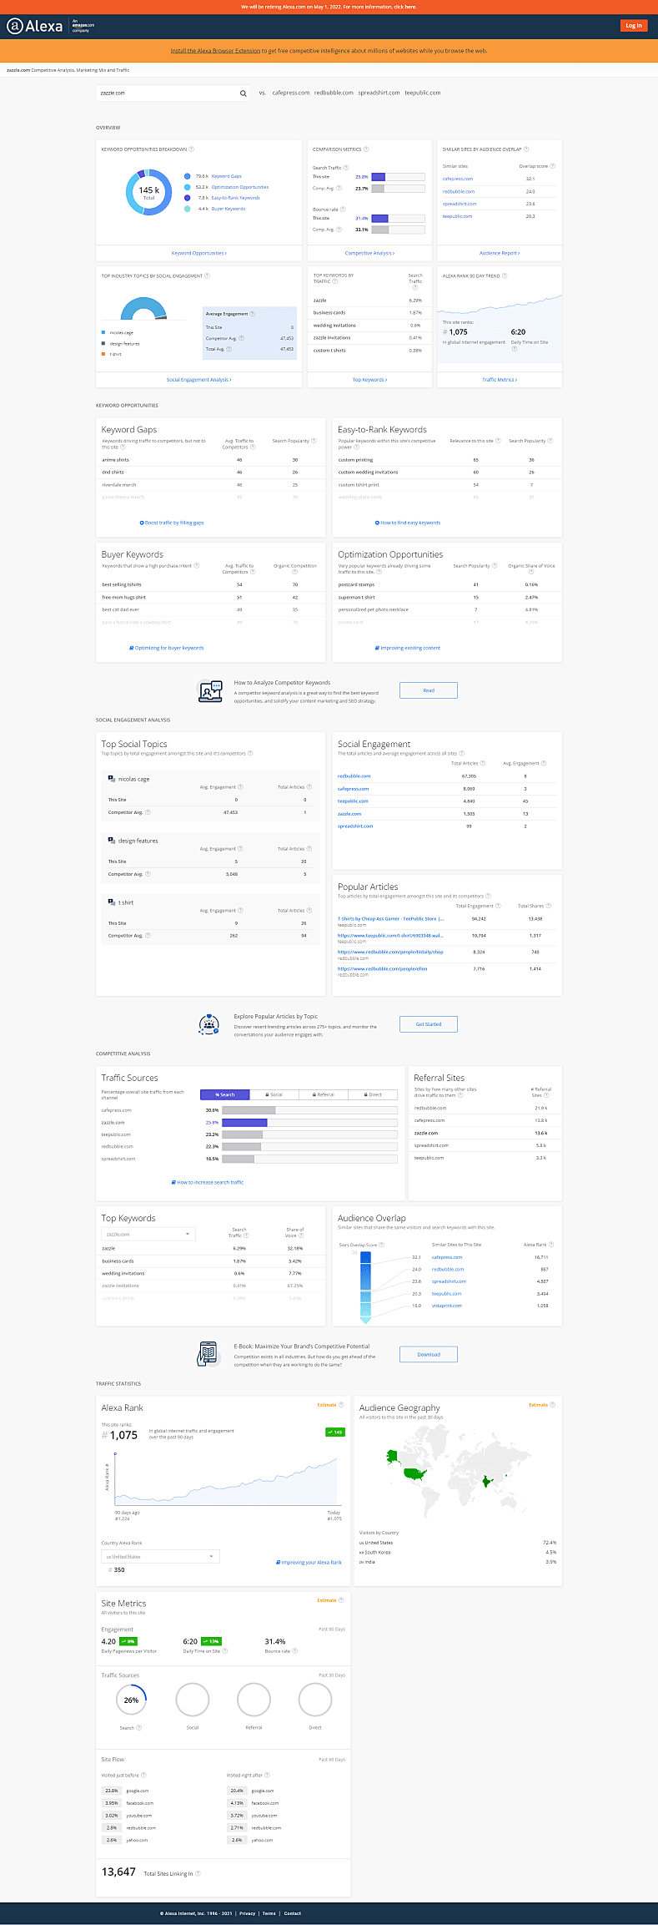Click teepublic.com in the vs. comparison row
Viewport: 658px width, 1925px height.
pyautogui.click(x=423, y=93)
